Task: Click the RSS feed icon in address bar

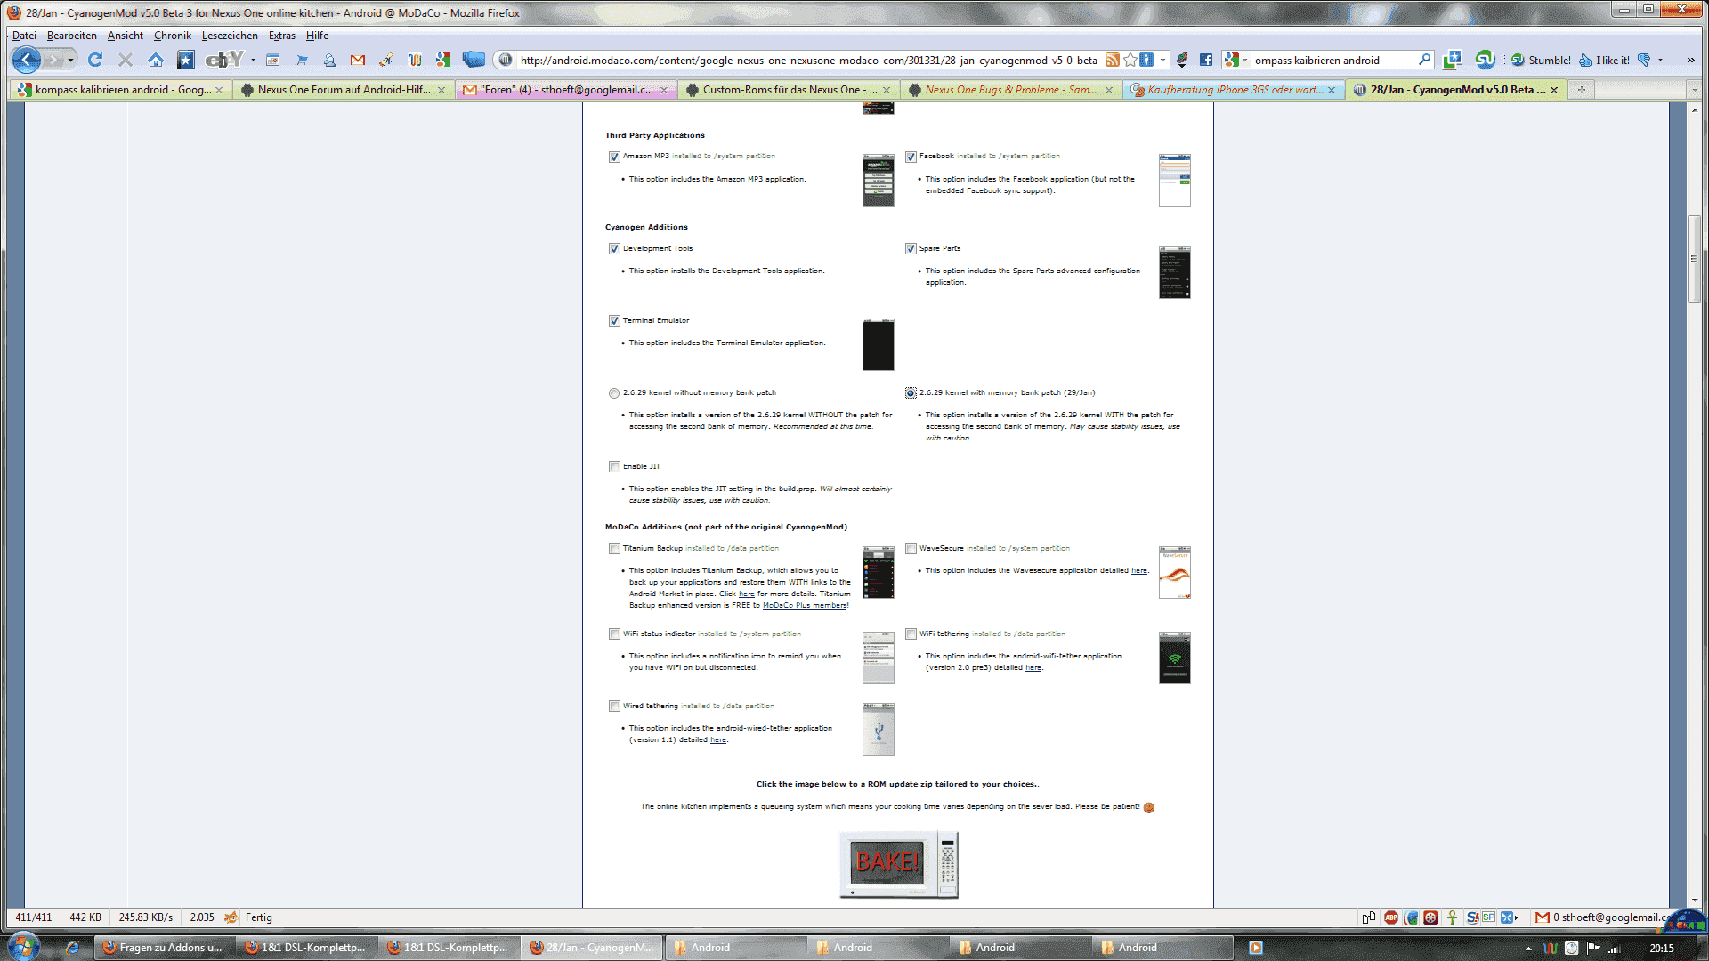Action: pos(1112,60)
